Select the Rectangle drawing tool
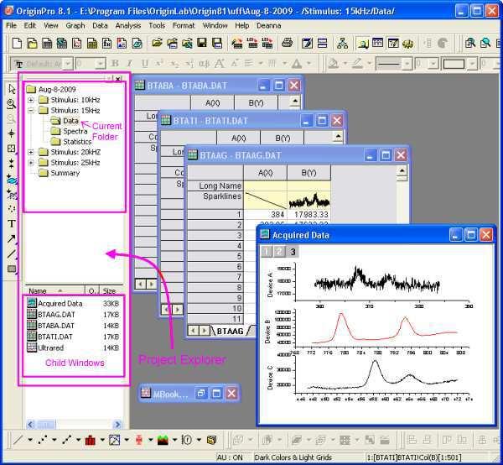Image resolution: width=503 pixels, height=465 pixels. click(12, 269)
